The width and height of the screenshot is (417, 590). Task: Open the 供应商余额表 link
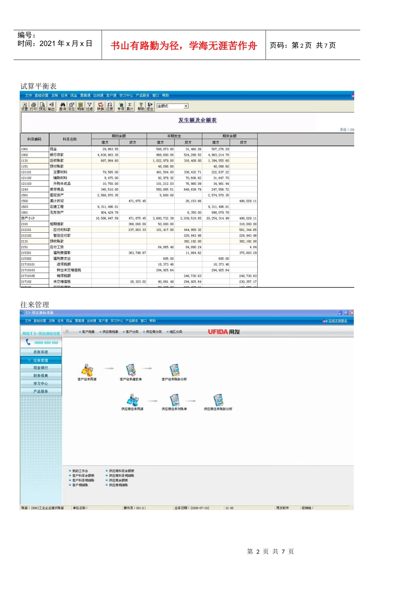click(x=119, y=481)
